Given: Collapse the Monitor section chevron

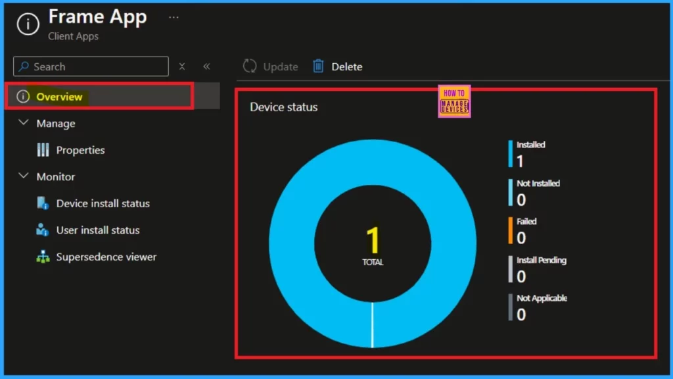Looking at the screenshot, I should (x=24, y=176).
